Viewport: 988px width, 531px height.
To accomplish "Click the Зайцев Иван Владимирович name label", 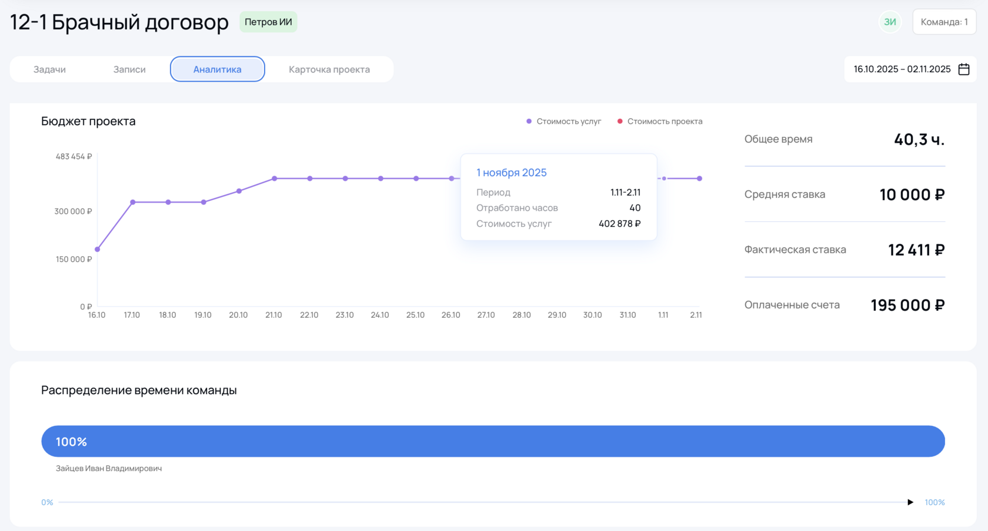I will pos(109,469).
